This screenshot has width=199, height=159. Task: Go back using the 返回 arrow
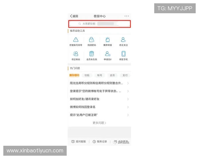click(x=74, y=16)
